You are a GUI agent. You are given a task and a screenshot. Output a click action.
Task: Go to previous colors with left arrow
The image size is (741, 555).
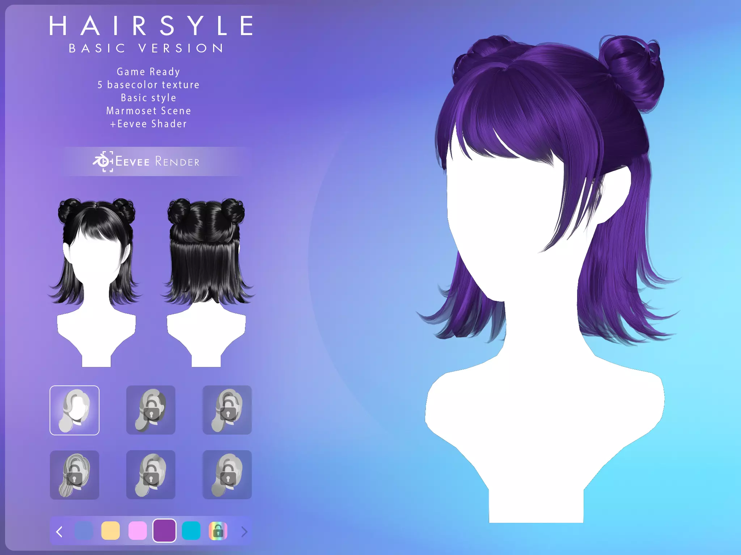(59, 531)
